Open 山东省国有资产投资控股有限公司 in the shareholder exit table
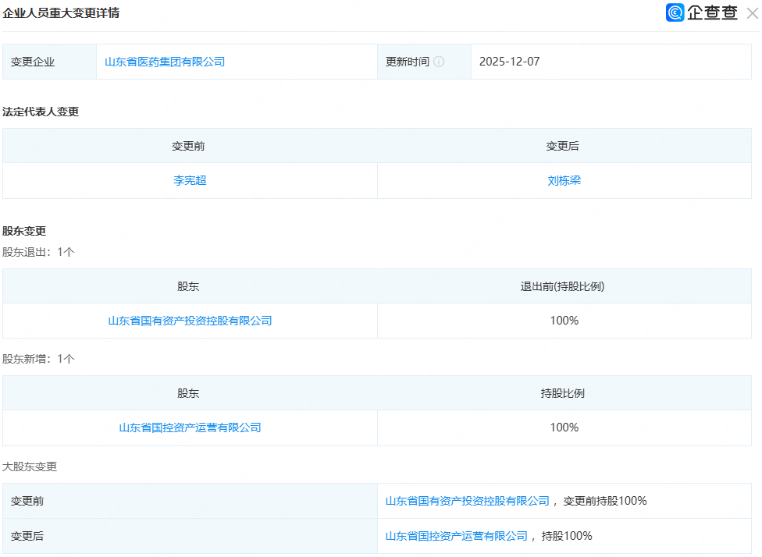762x557 pixels. pos(190,321)
